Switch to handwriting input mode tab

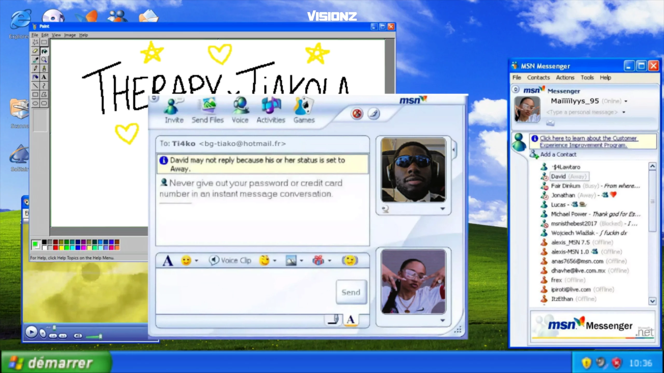point(334,320)
